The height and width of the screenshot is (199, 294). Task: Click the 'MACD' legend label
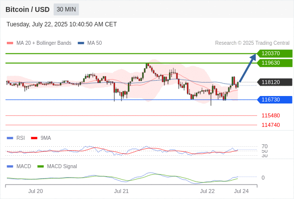pyautogui.click(x=24, y=167)
